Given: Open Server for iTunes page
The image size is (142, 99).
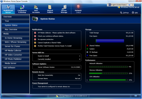Looking at the screenshot, I should [15, 46].
